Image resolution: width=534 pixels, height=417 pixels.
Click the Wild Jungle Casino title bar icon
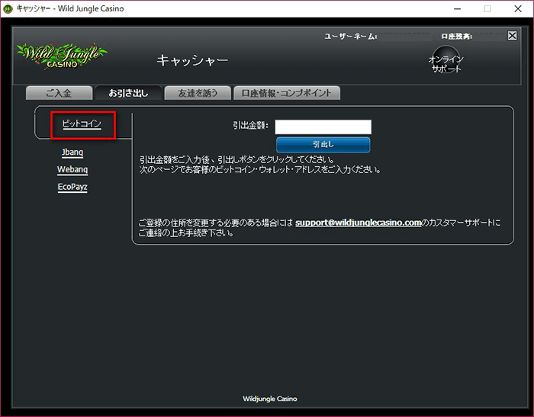click(x=8, y=9)
